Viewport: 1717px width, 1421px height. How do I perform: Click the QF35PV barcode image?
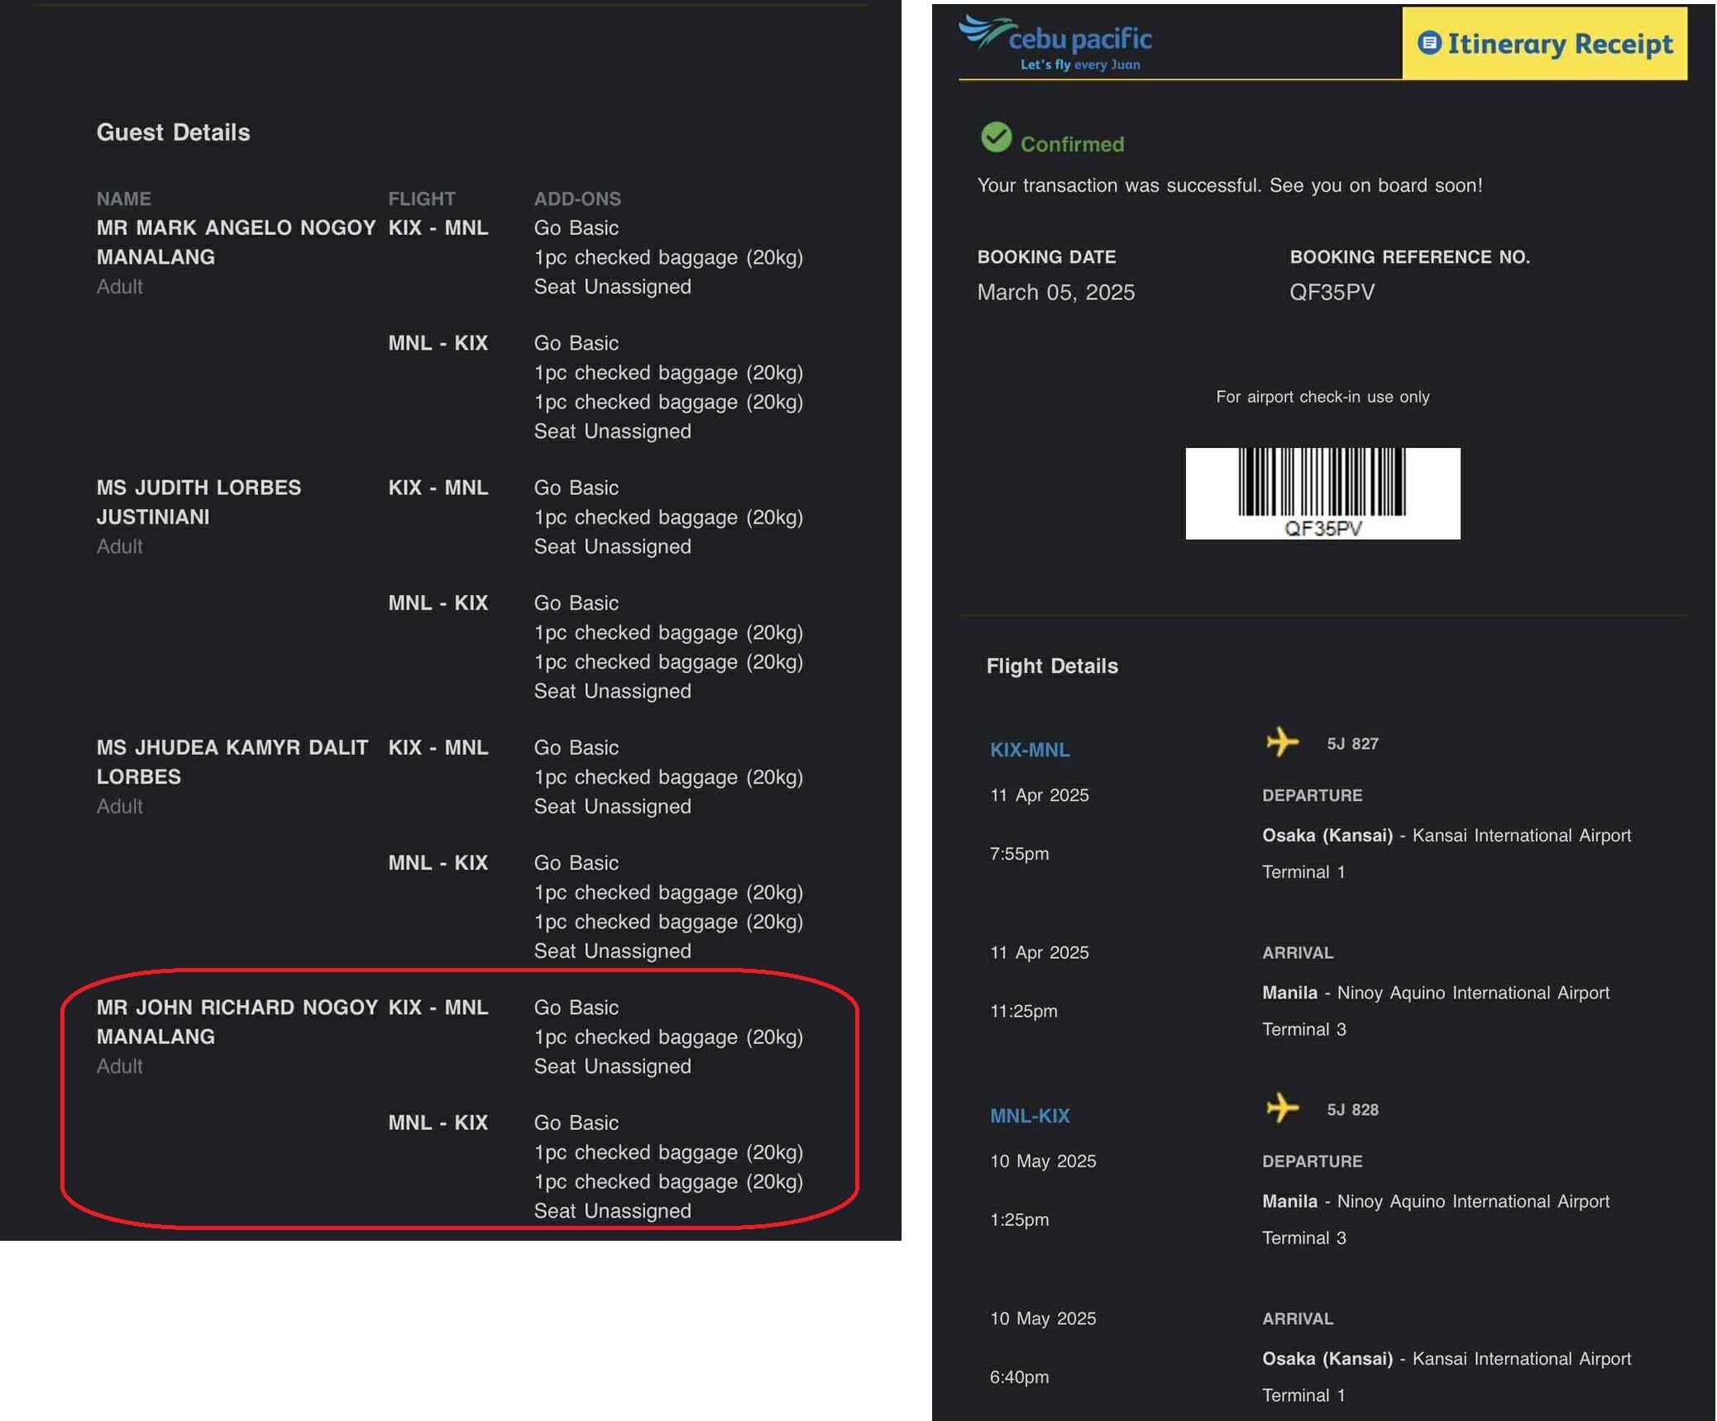click(x=1322, y=493)
